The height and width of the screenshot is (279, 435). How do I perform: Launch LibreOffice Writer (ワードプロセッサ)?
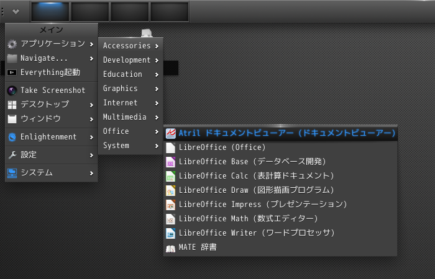(x=280, y=233)
